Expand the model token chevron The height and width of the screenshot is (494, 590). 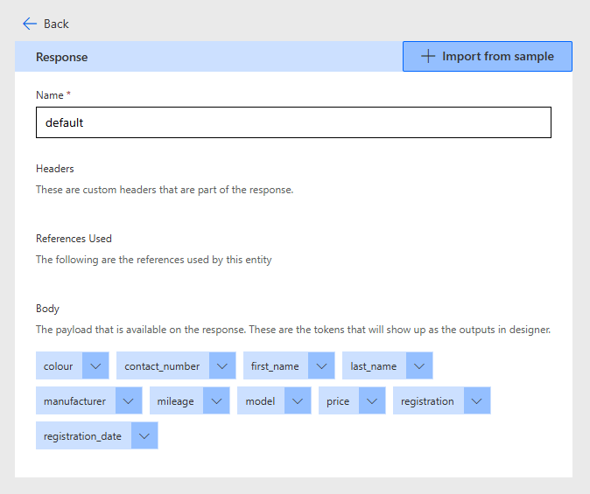coord(298,401)
